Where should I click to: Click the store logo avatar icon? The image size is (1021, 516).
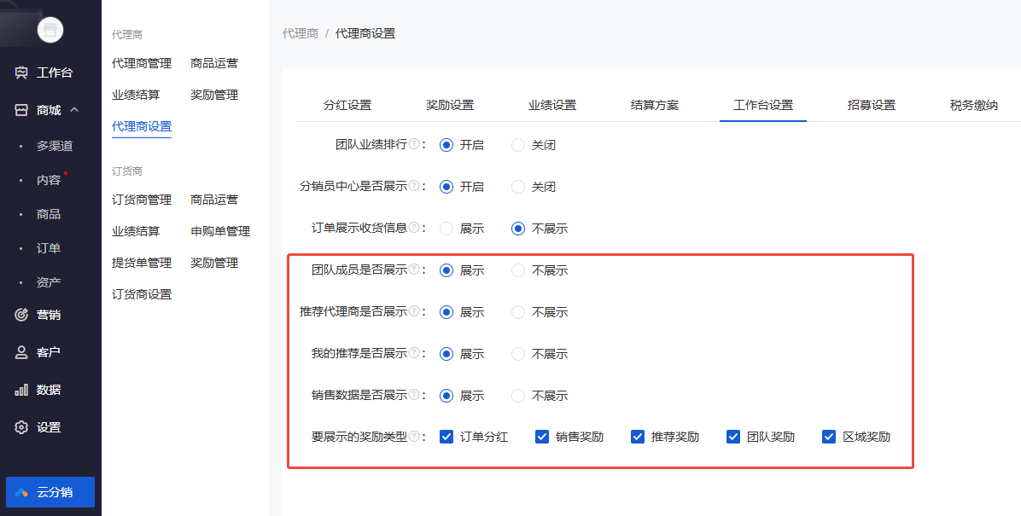pos(50,30)
